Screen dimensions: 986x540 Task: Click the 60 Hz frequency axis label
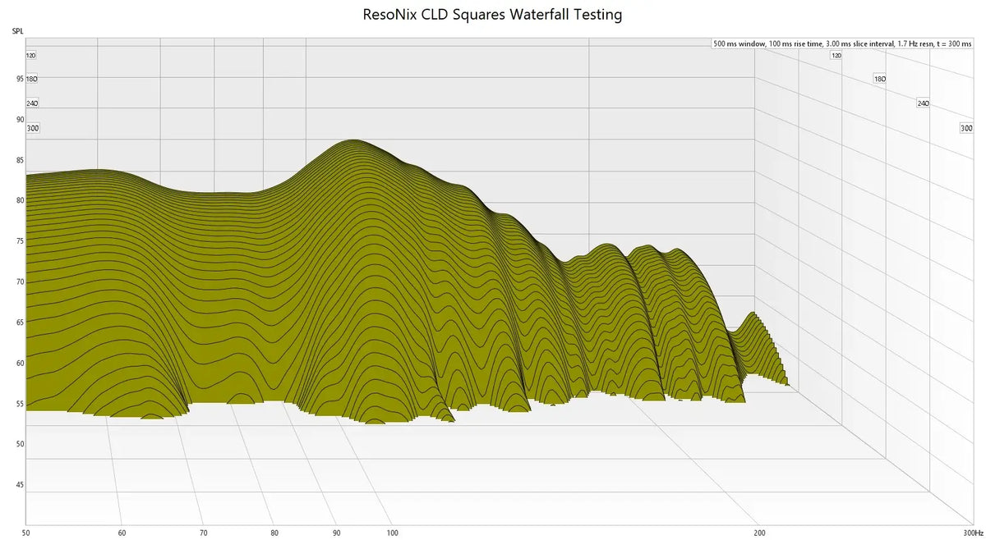tap(122, 533)
